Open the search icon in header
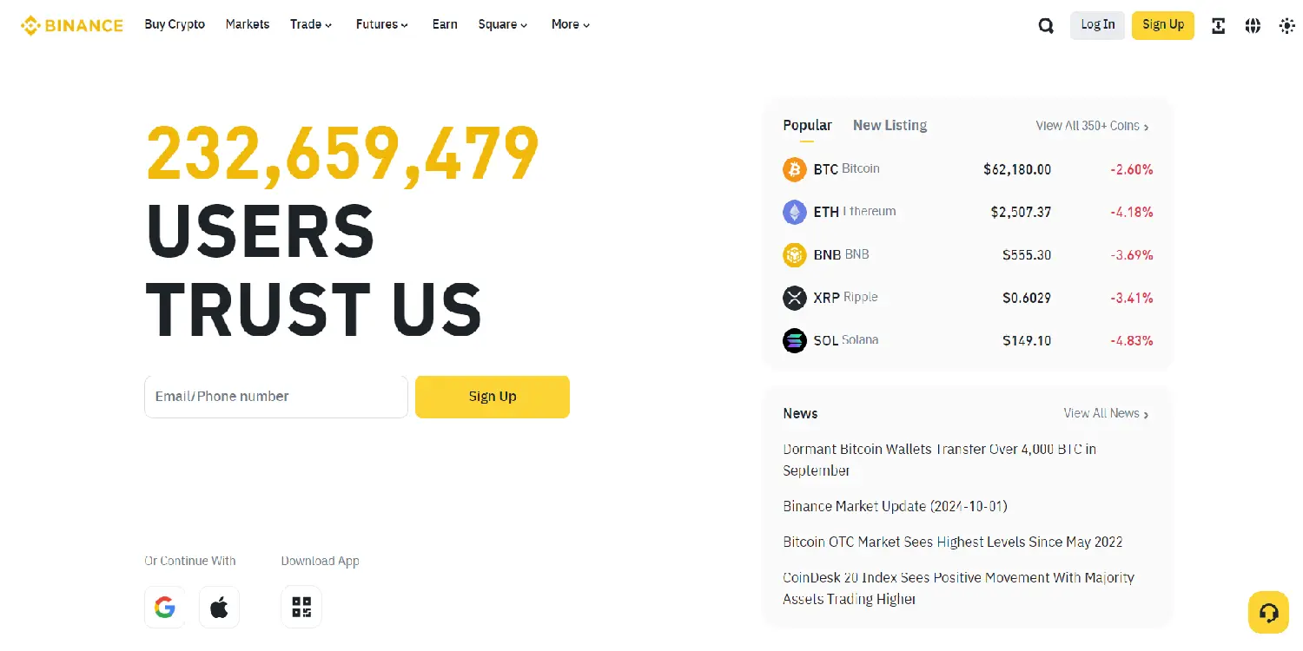This screenshot has height=651, width=1303. point(1046,25)
